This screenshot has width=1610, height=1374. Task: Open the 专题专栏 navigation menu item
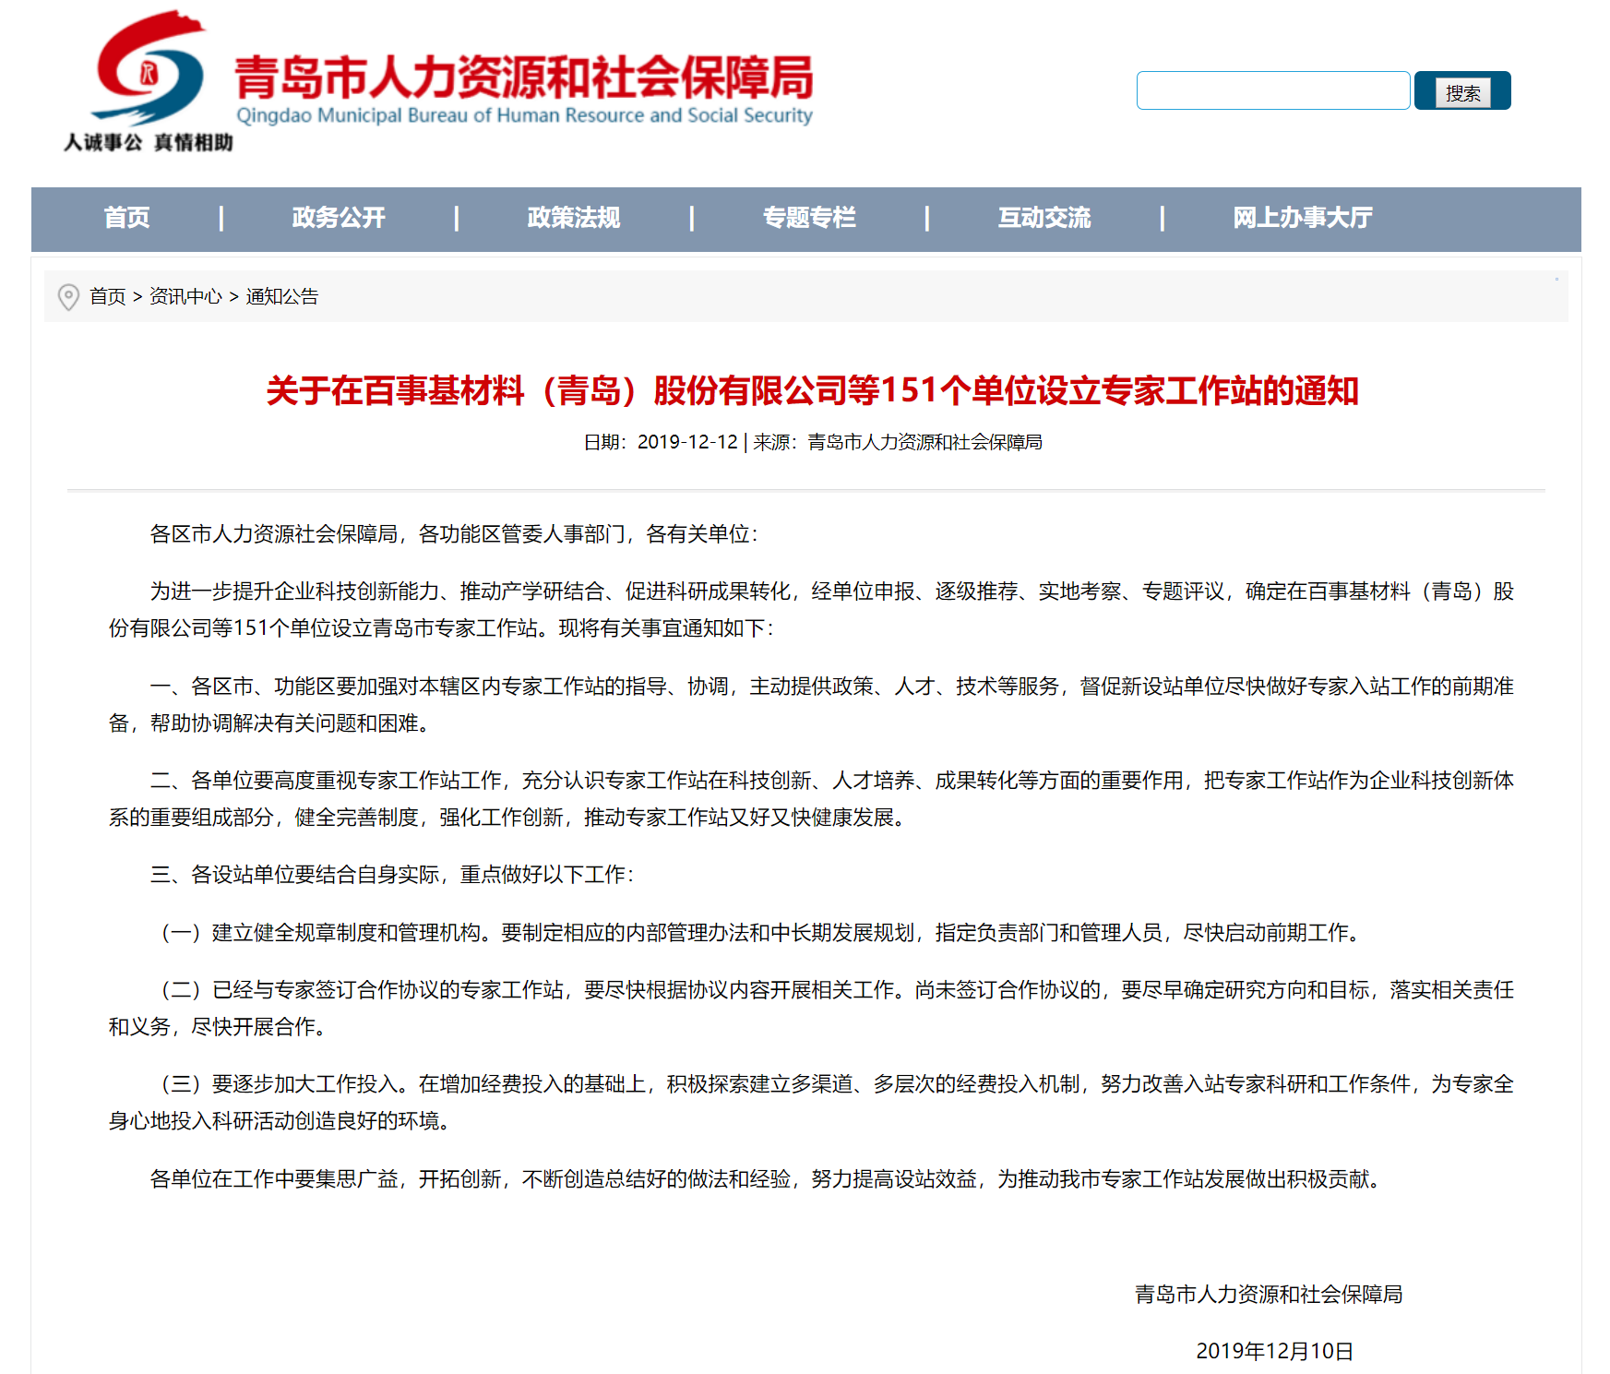[x=809, y=218]
